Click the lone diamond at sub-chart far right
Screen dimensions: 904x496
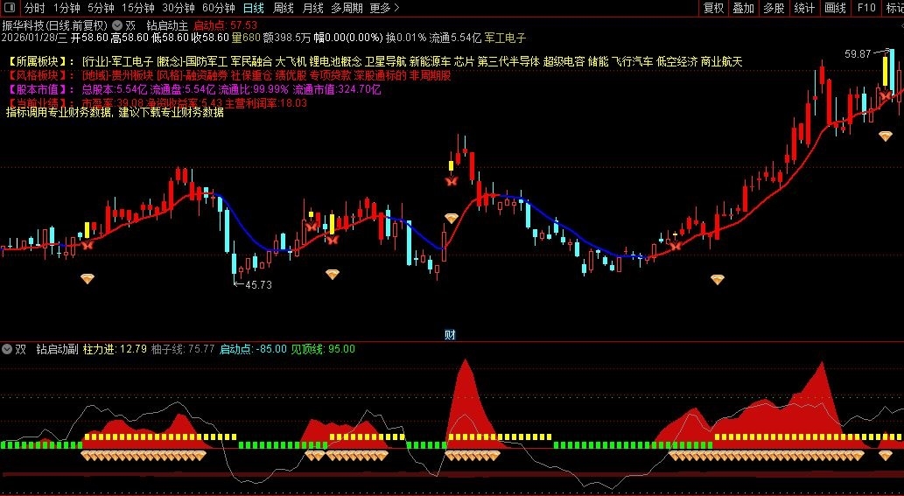pyautogui.click(x=886, y=456)
